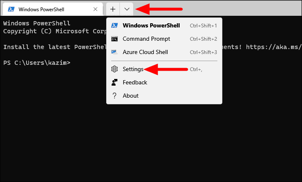Click the Ctrl+Shift+3 shortcut hint
Image resolution: width=302 pixels, height=182 pixels.
[203, 52]
